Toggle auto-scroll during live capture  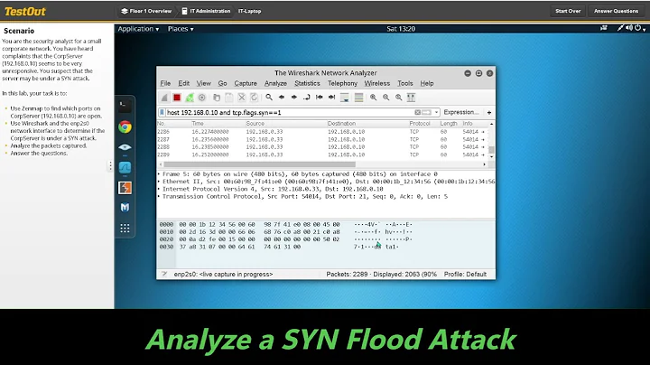[345, 98]
